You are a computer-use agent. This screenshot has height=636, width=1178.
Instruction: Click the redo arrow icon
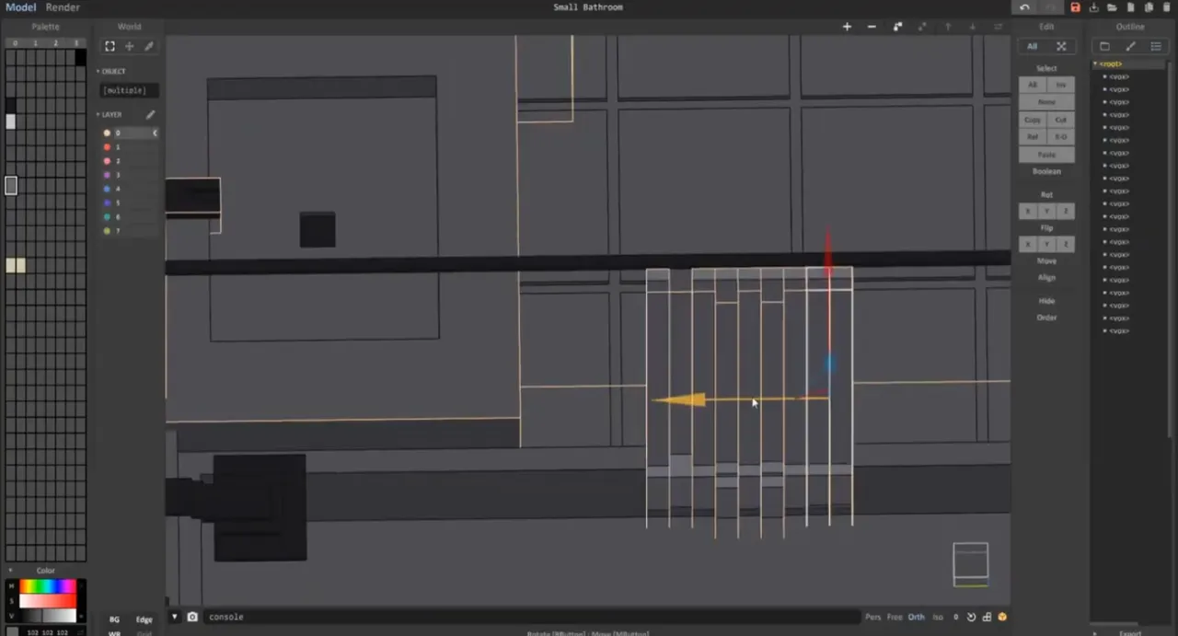pos(1050,7)
